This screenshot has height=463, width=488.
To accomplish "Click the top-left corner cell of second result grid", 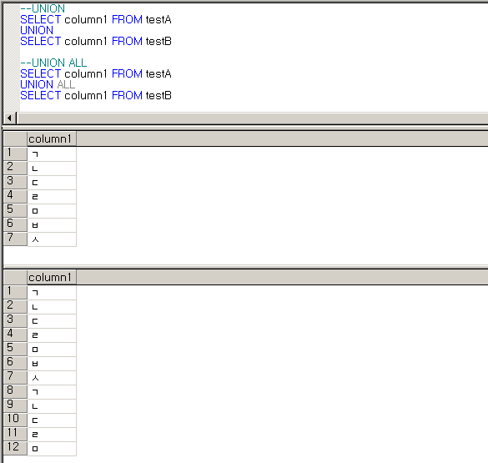I will click(x=15, y=277).
